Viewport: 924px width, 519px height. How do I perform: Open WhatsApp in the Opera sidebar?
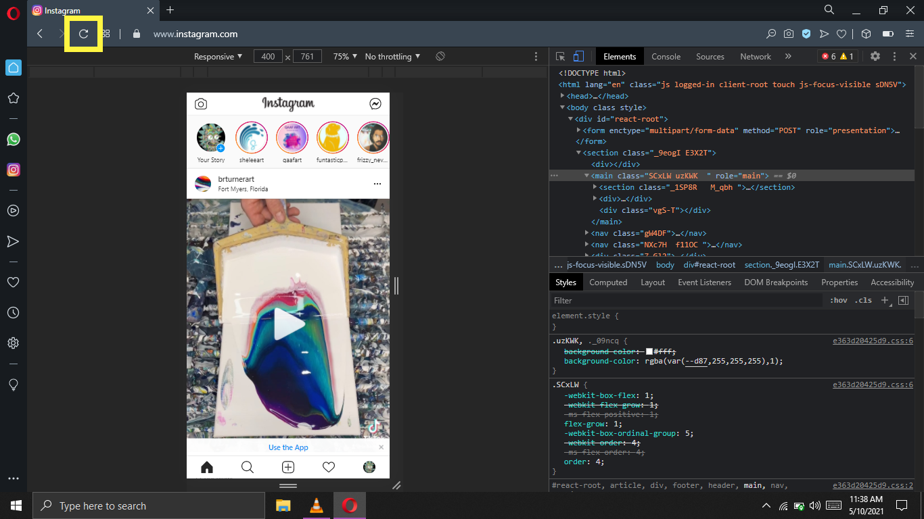coord(13,139)
